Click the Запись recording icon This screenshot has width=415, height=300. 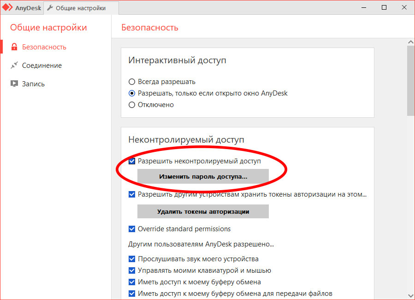(x=14, y=84)
